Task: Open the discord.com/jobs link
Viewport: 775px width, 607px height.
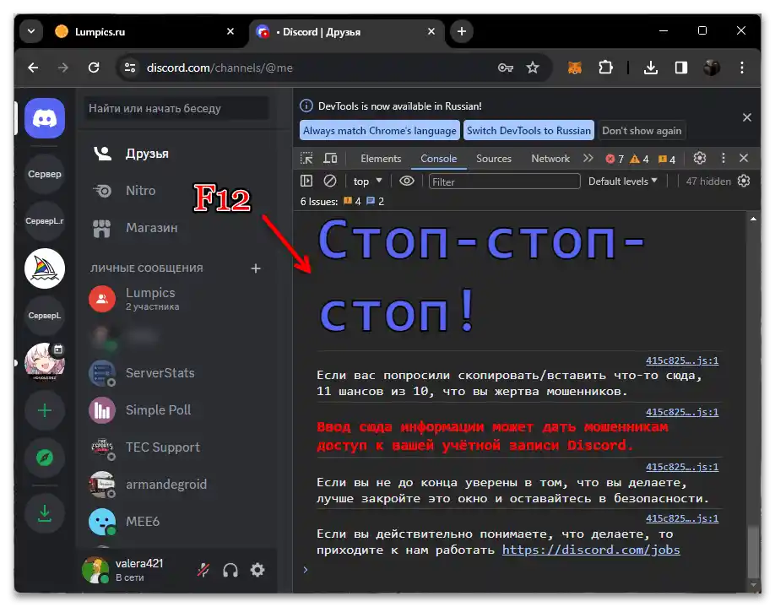Action: pos(591,550)
